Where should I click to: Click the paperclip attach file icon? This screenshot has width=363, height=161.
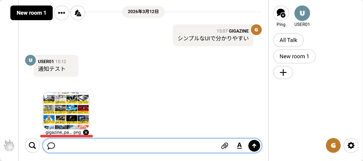(224, 146)
